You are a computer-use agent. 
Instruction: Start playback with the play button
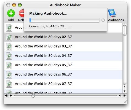(x=11, y=96)
